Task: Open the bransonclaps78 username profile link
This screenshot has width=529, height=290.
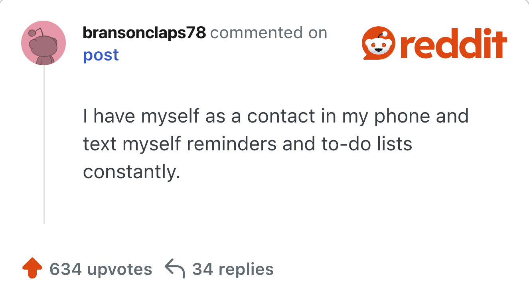Action: pyautogui.click(x=144, y=33)
